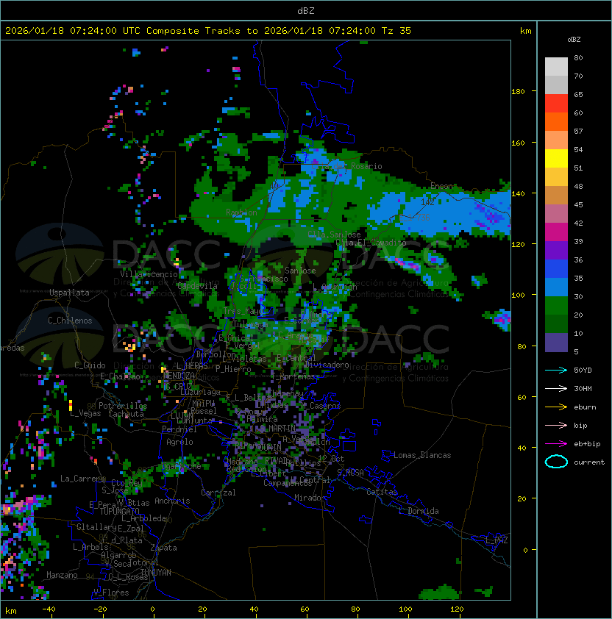Click the 'Catitas' map label
612x619 pixels.
[x=382, y=492]
